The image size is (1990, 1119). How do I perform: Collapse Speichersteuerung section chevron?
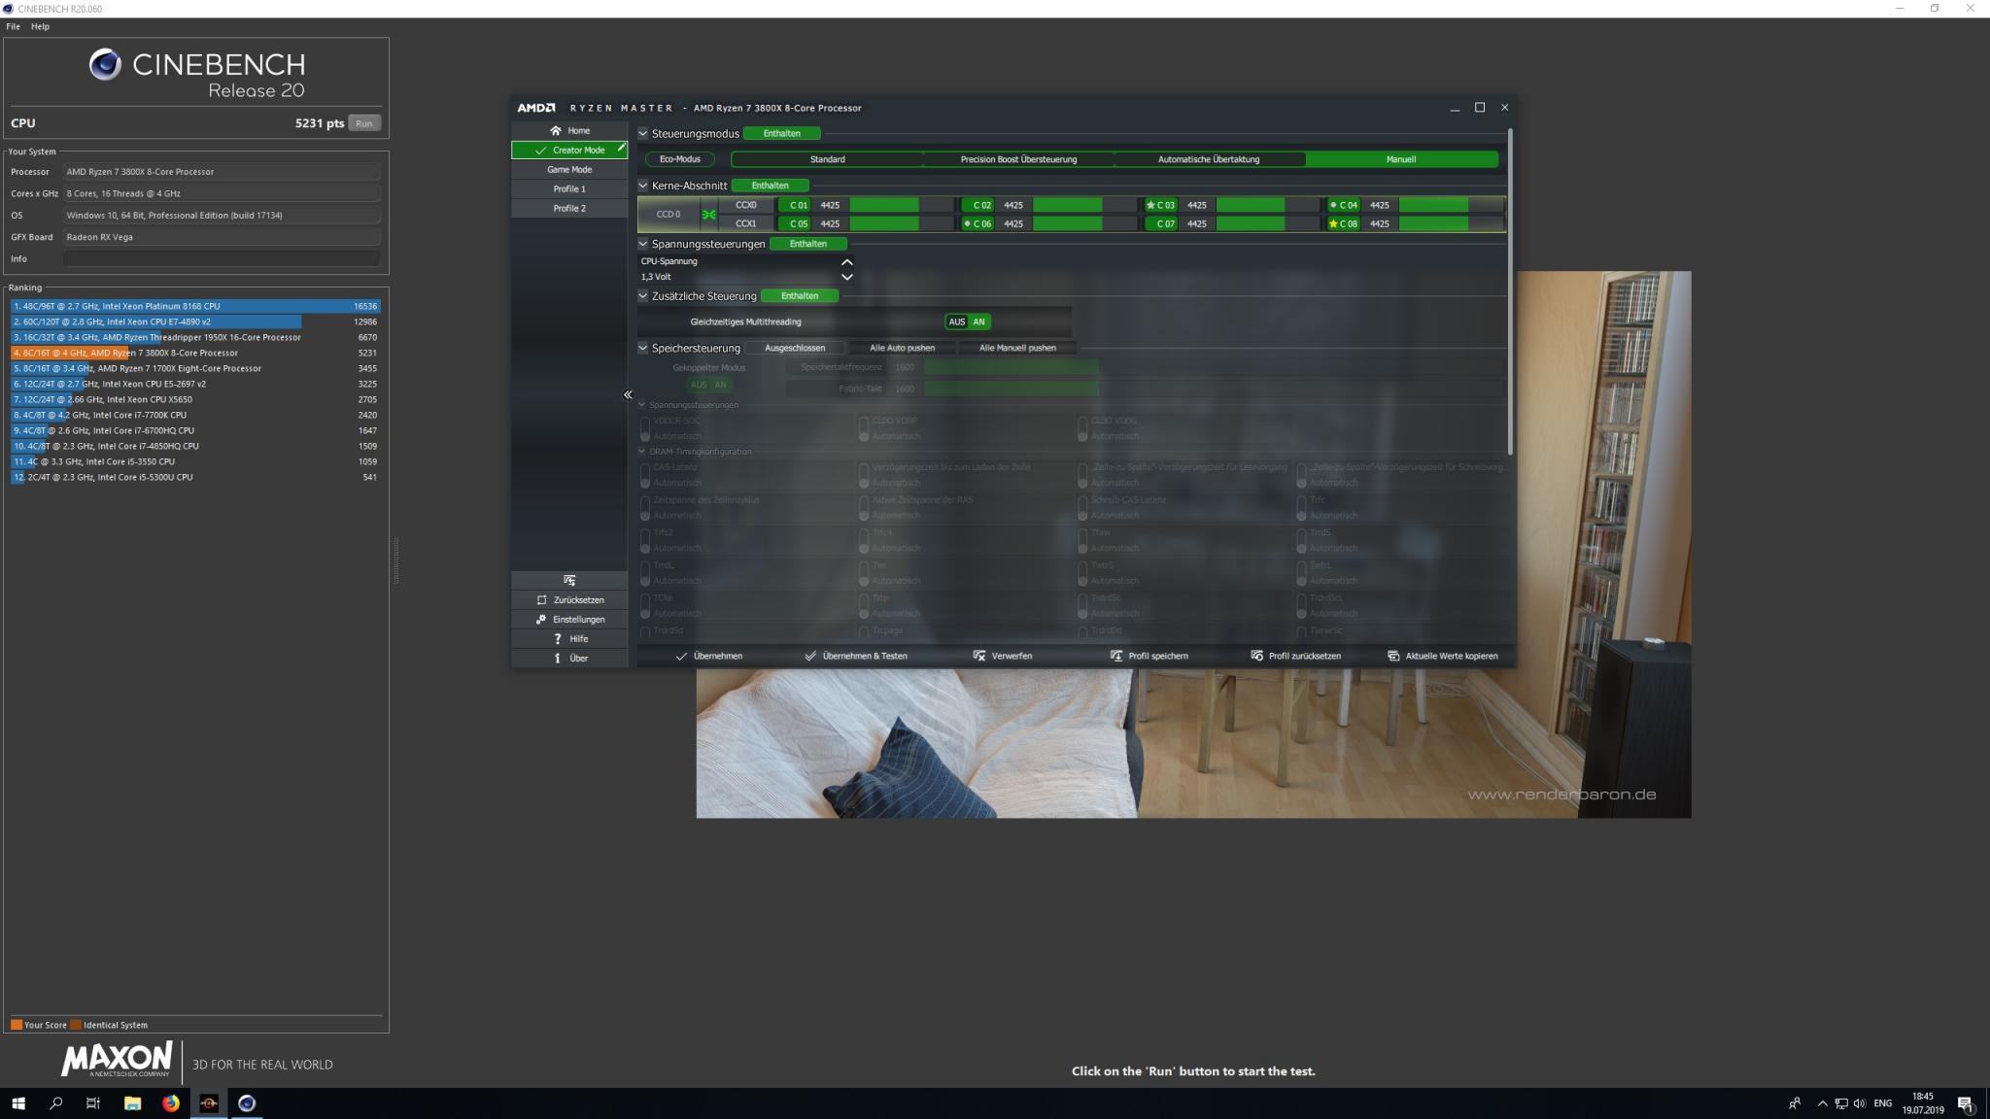click(642, 348)
